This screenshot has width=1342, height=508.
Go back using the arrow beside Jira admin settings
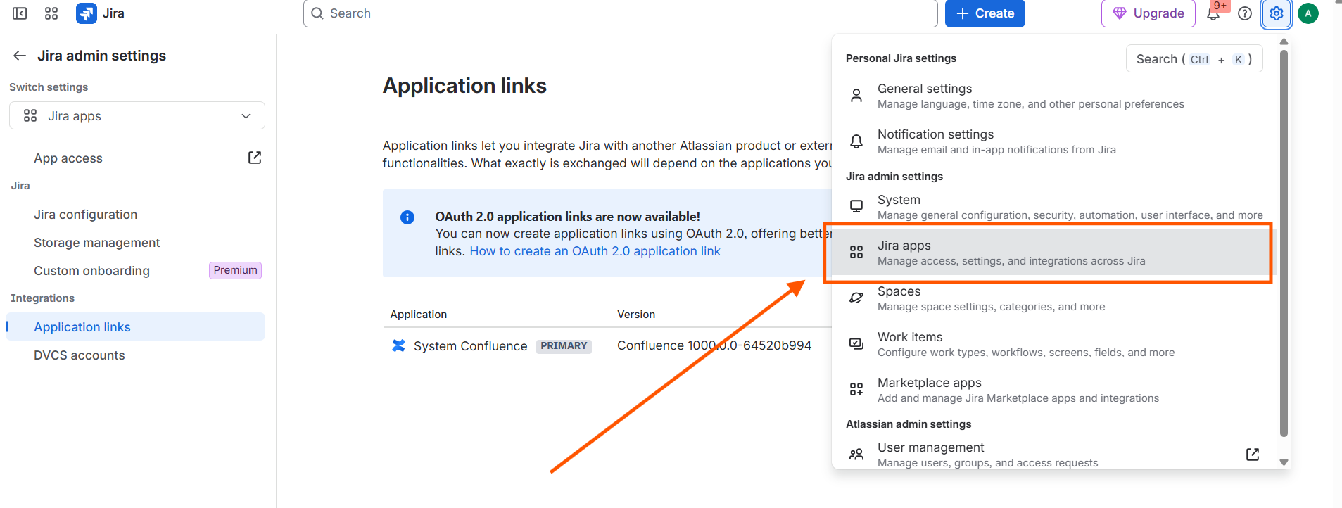pos(20,56)
